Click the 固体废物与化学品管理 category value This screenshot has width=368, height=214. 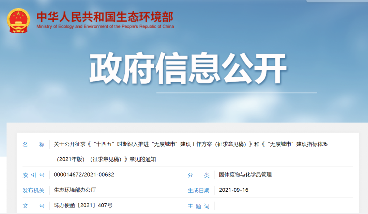click(x=245, y=175)
